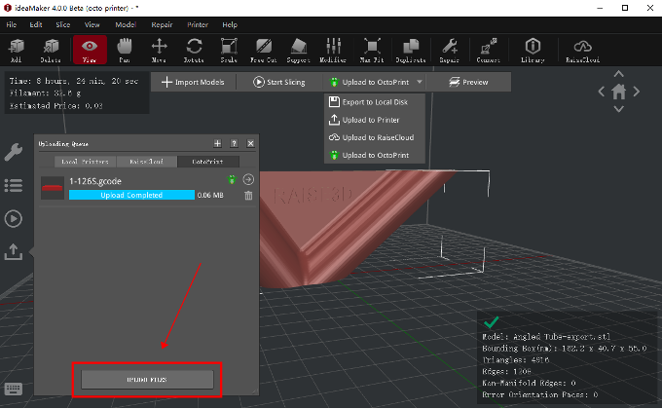Reset view with the home icon
Image resolution: width=662 pixels, height=409 pixels.
[x=619, y=92]
